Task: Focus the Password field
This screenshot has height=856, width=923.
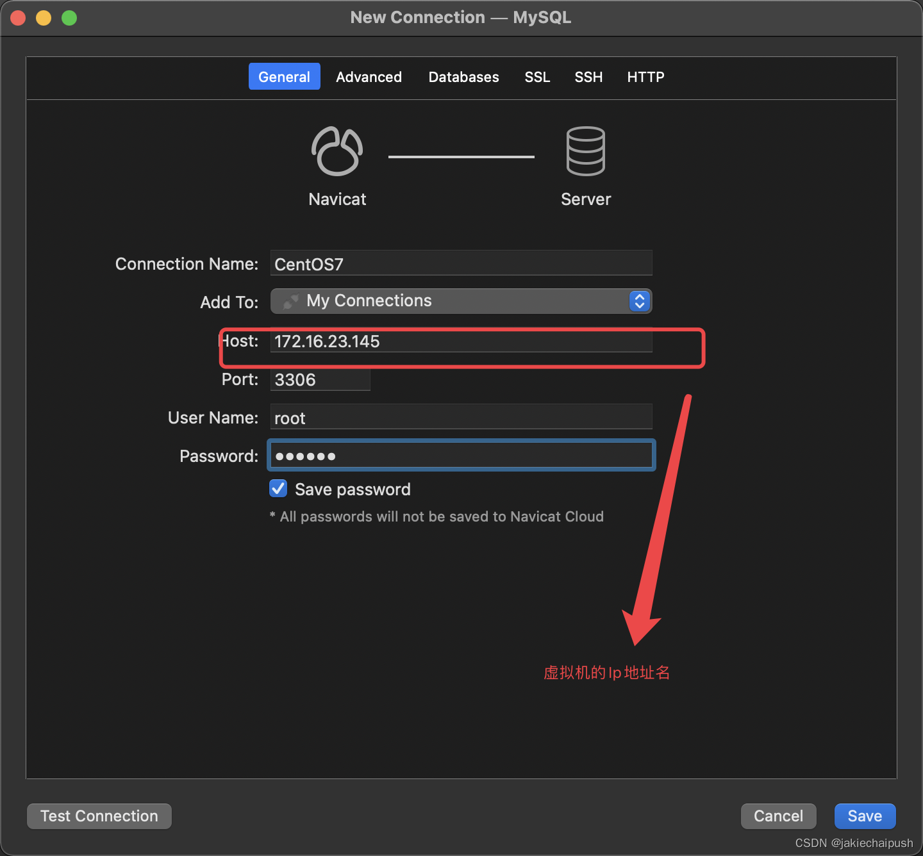Action: tap(462, 456)
